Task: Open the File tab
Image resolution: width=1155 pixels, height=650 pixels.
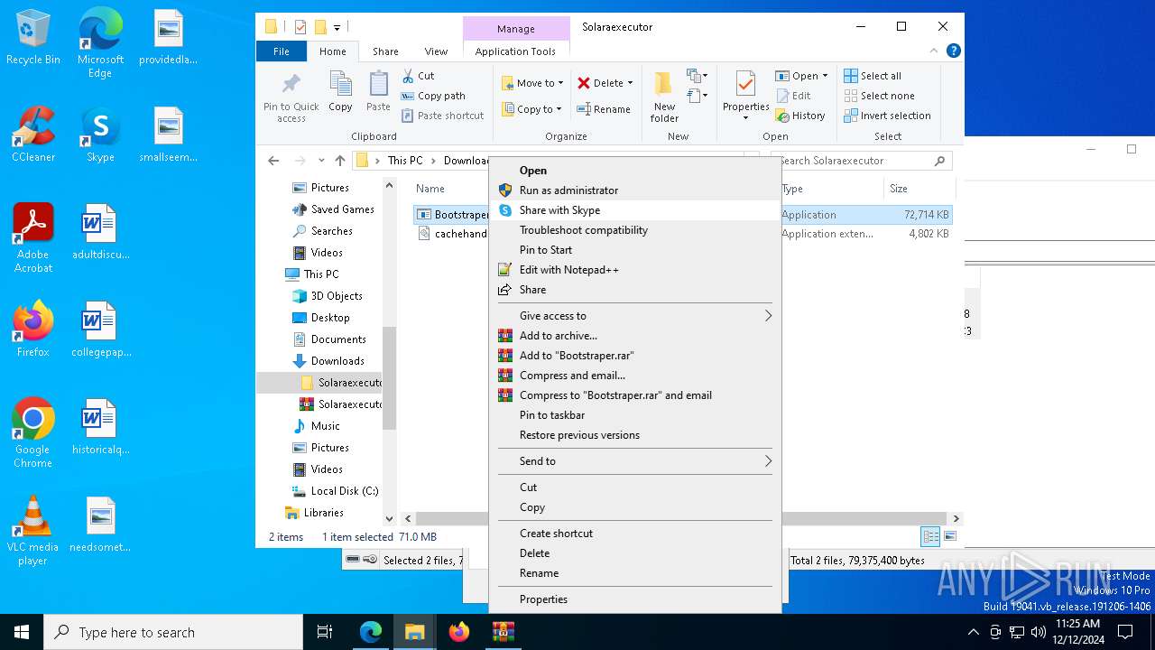Action: tap(282, 51)
